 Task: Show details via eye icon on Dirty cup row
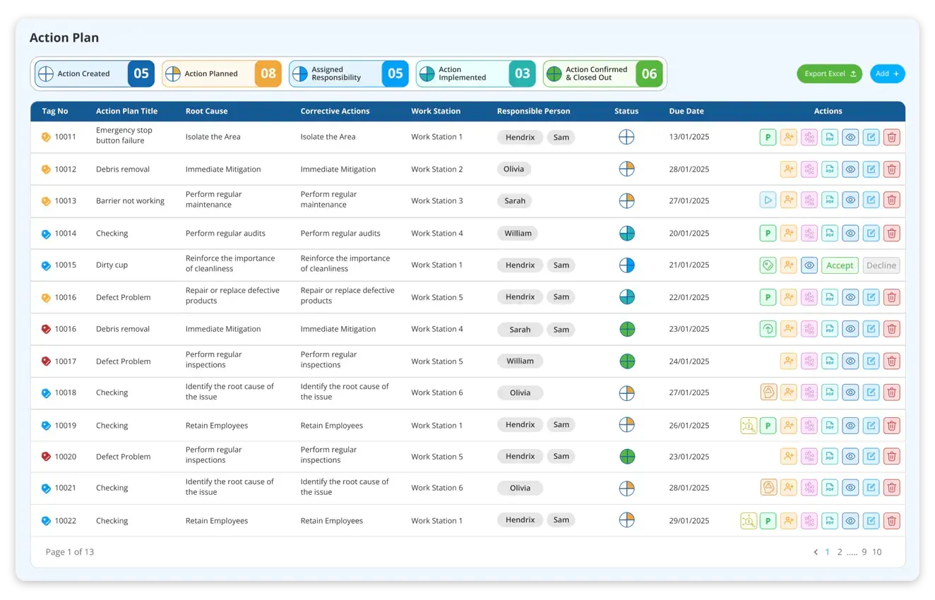(809, 265)
